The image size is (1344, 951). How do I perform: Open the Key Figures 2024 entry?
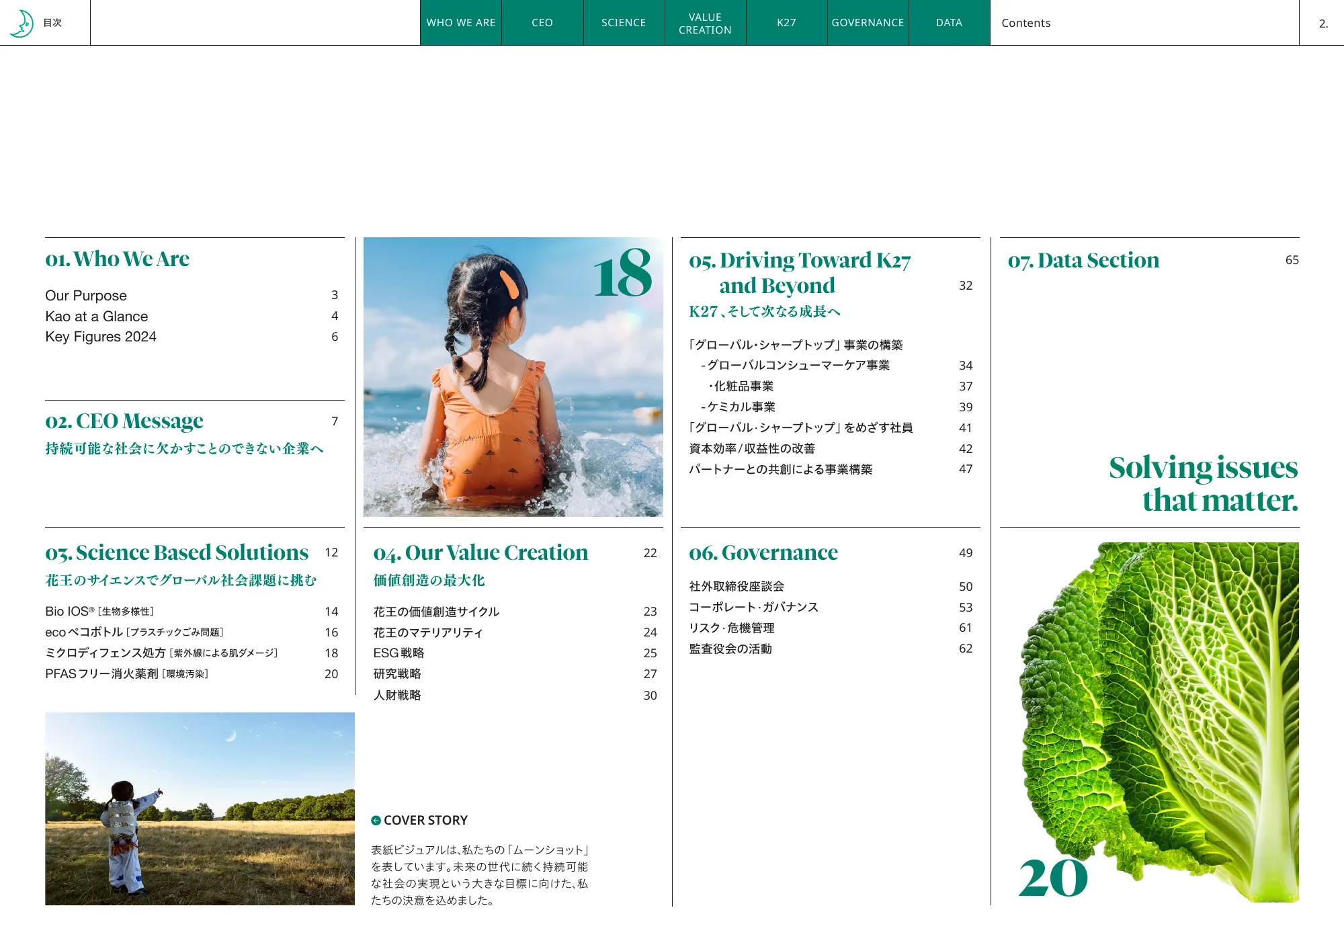coord(100,336)
